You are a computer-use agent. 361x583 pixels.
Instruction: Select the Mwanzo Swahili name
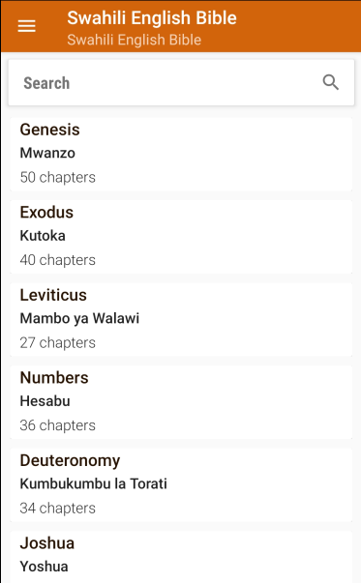coord(47,153)
